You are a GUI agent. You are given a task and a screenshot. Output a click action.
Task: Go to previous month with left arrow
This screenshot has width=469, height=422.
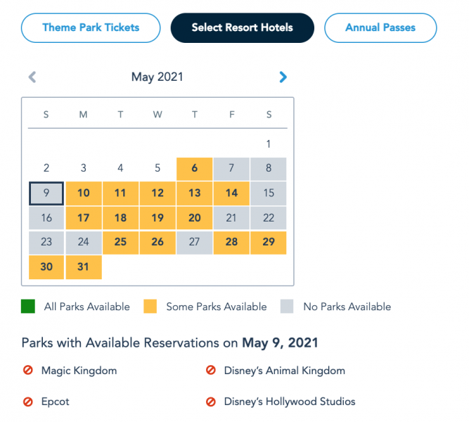pyautogui.click(x=32, y=77)
